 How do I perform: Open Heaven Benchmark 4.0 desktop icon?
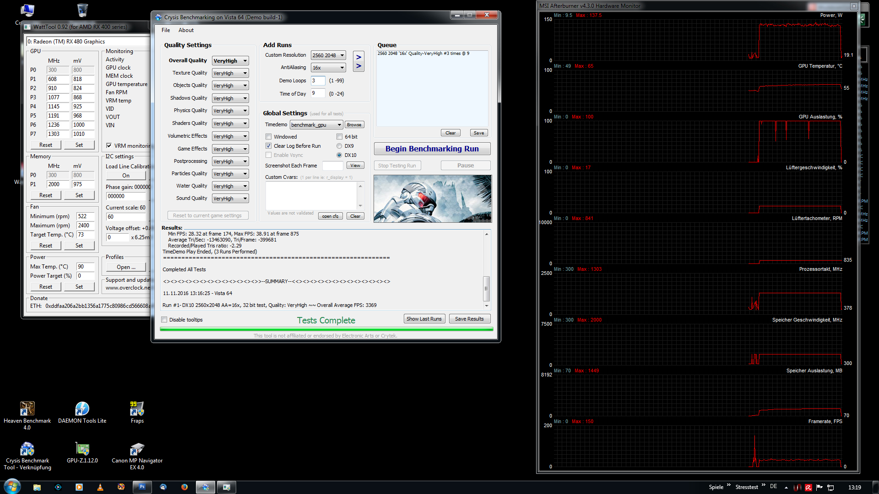click(x=27, y=408)
